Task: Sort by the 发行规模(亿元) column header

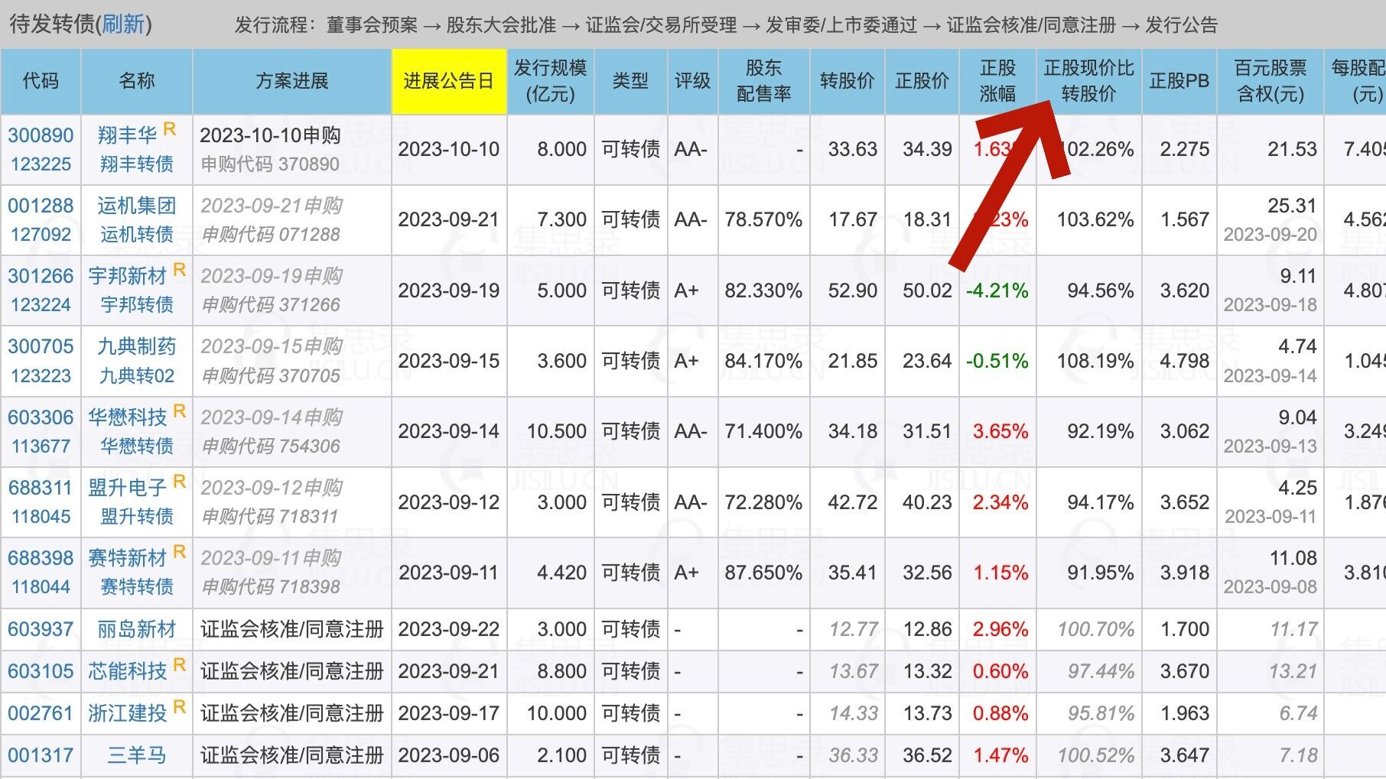Action: tap(551, 81)
